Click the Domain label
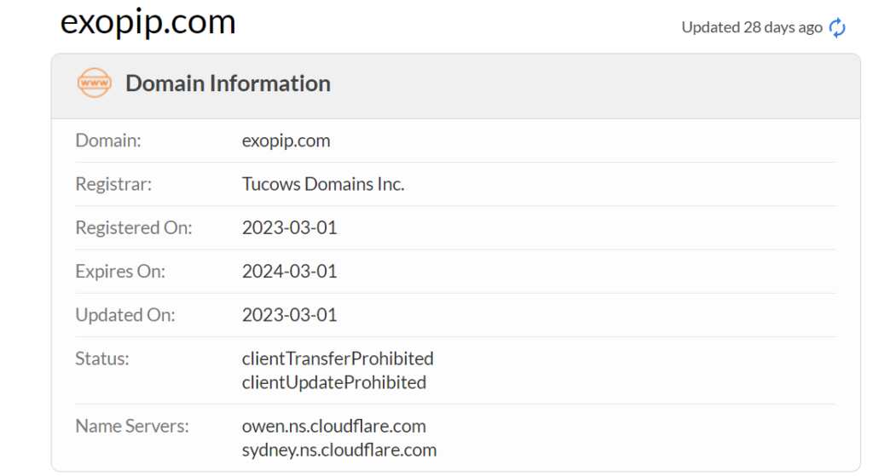This screenshot has height=476, width=873. 108,141
